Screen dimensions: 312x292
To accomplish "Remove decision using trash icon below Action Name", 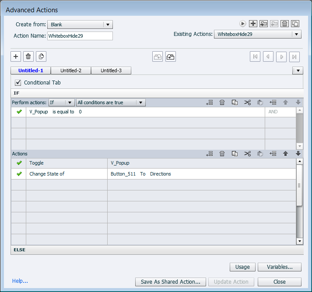I will (x=28, y=56).
